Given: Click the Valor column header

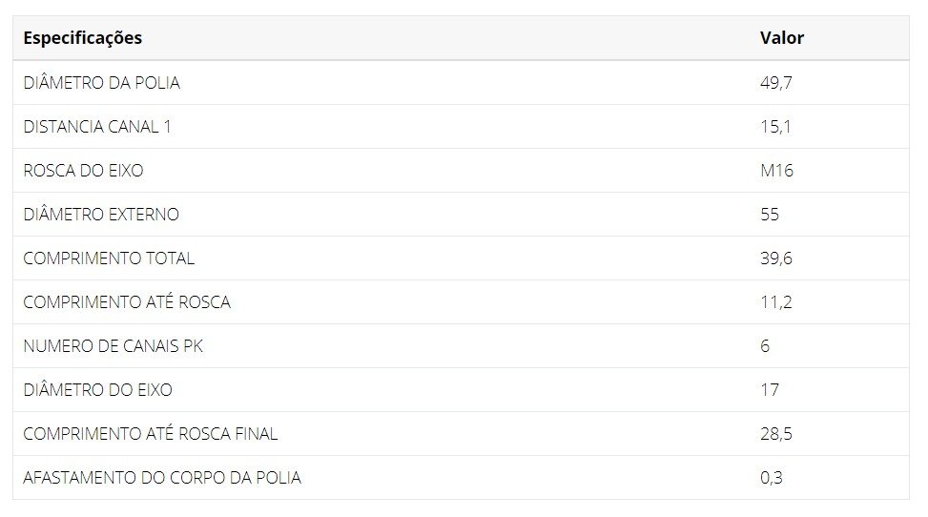Looking at the screenshot, I should pos(782,38).
